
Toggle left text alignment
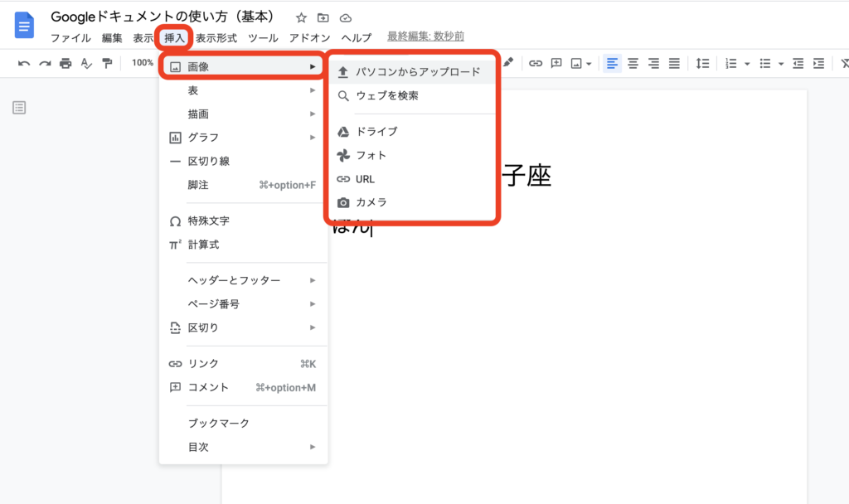pyautogui.click(x=614, y=63)
